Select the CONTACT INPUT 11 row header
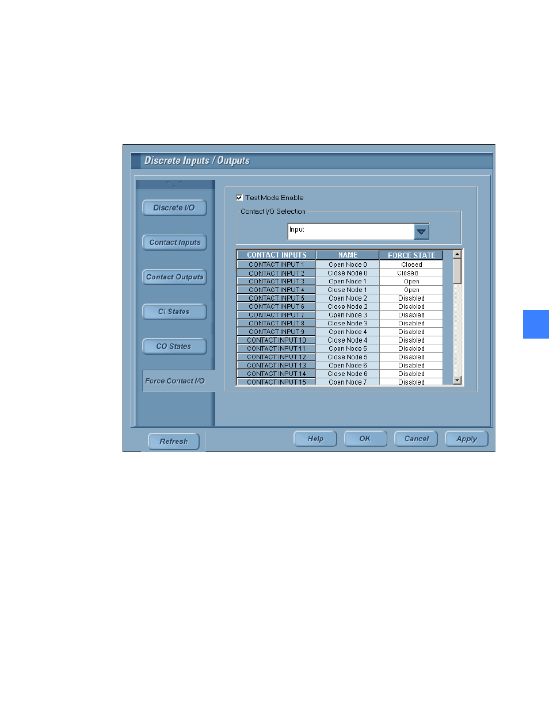Screen dimensions: 549x710 tap(276, 349)
